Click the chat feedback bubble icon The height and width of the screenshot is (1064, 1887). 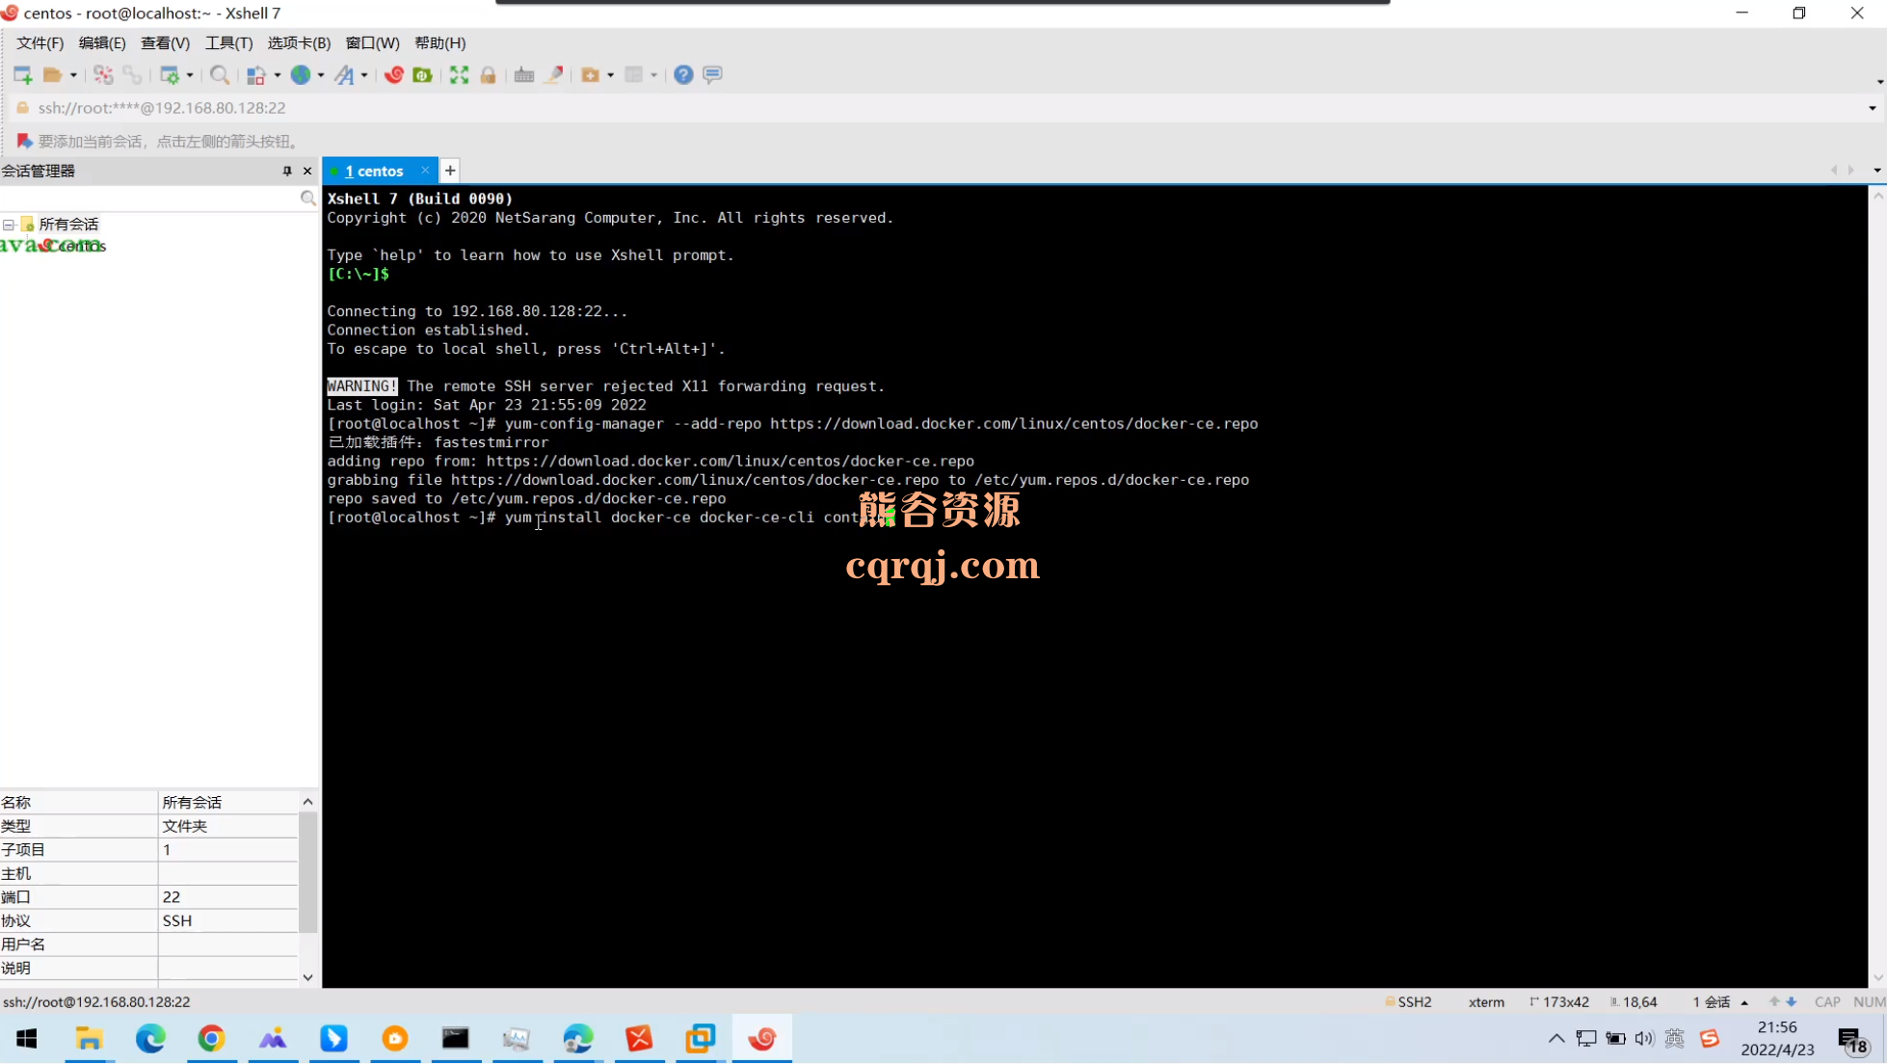[713, 75]
